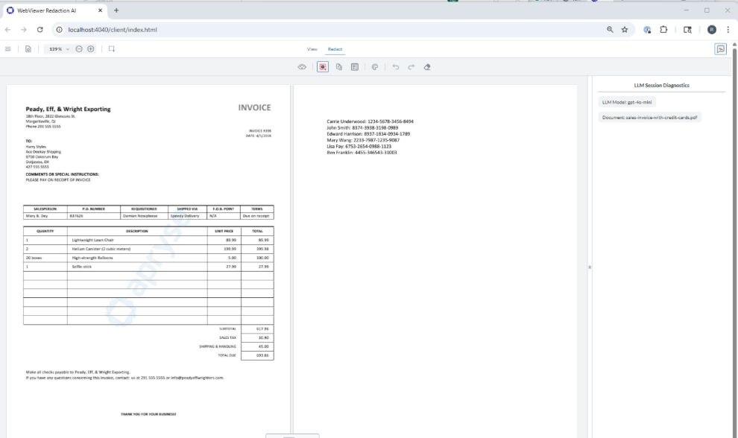Undo the last redaction action
Screen dimensions: 738x438
pyautogui.click(x=396, y=67)
